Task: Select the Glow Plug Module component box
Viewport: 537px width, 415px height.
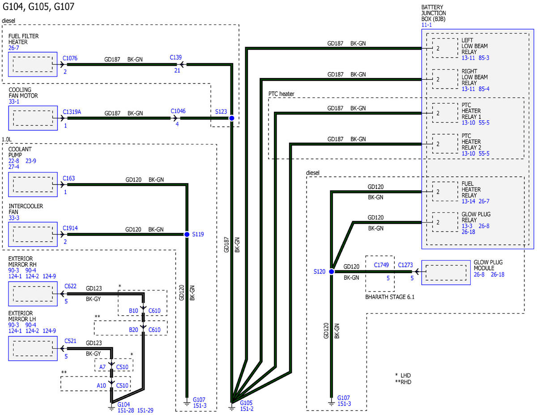Action: [446, 272]
